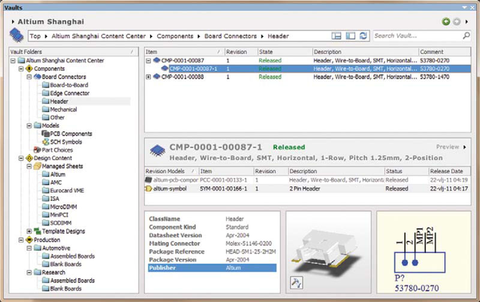Click the magnifier search icon
Image resolution: width=480 pixels, height=302 pixels.
(x=466, y=36)
